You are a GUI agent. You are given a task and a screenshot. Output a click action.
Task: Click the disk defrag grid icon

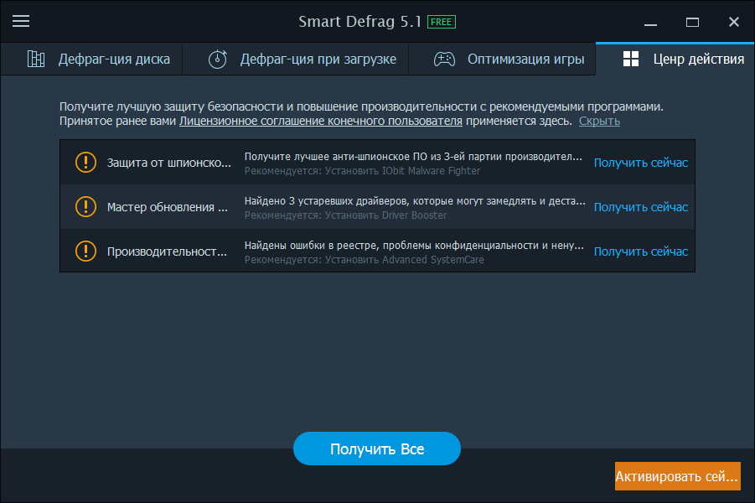pos(36,59)
